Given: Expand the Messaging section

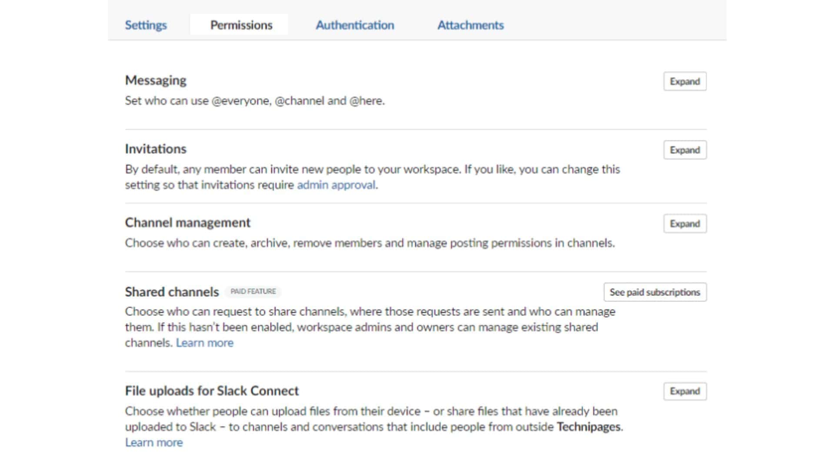Looking at the screenshot, I should [685, 81].
